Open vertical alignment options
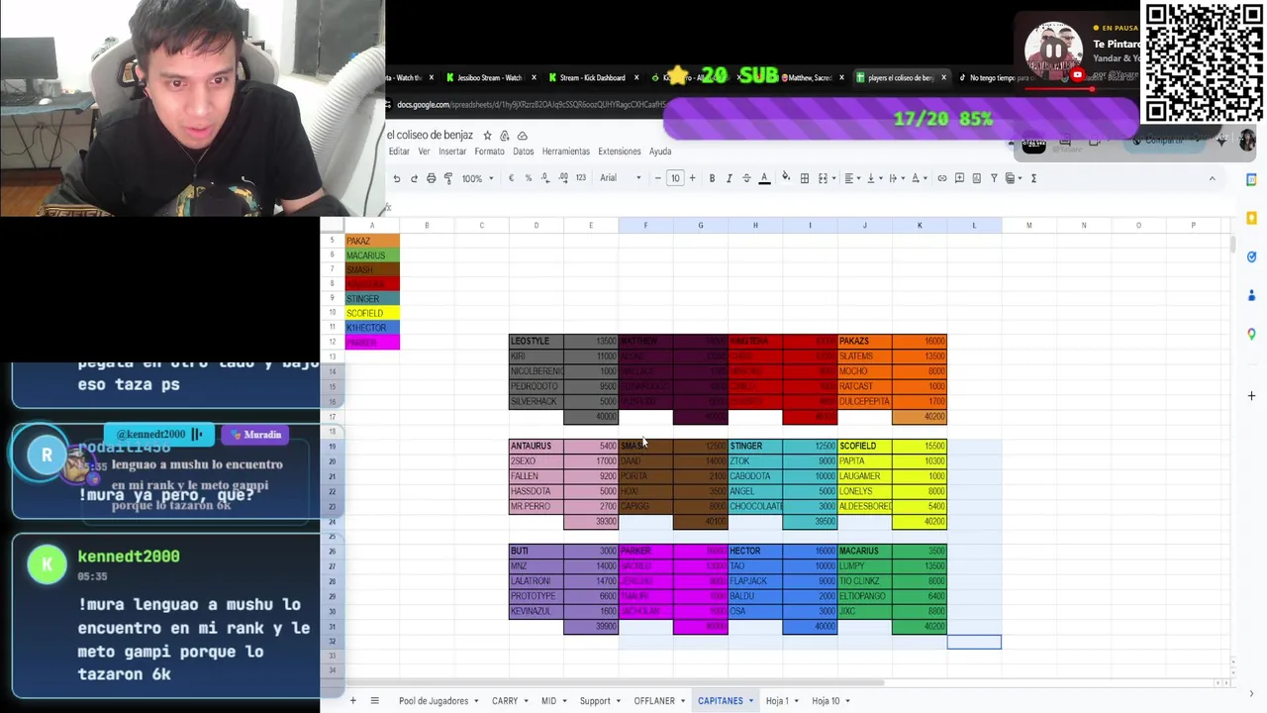 tap(873, 178)
